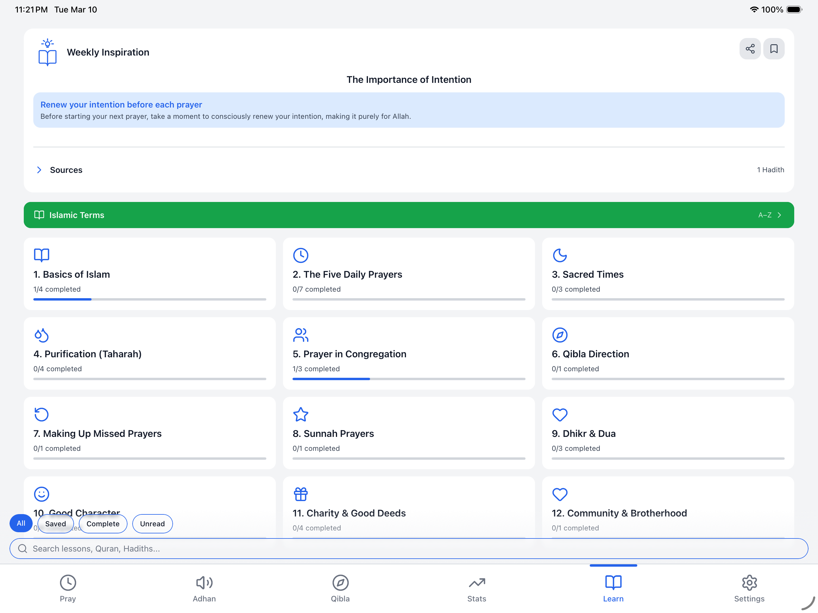Image resolution: width=818 pixels, height=613 pixels.
Task: Tap the clock icon for The Five Daily Prayers
Action: (x=301, y=255)
